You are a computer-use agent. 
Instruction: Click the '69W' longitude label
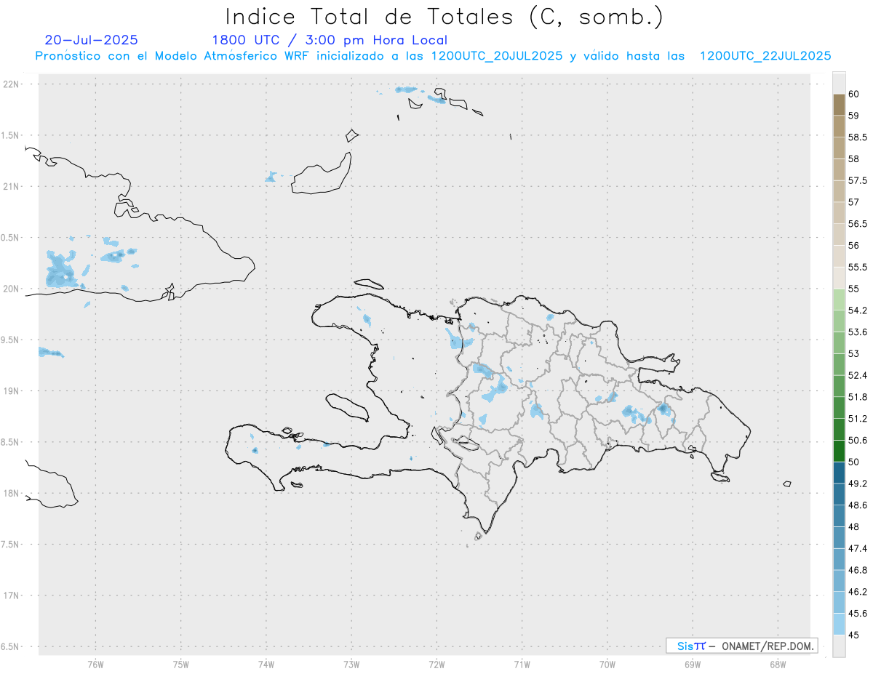coord(693,665)
